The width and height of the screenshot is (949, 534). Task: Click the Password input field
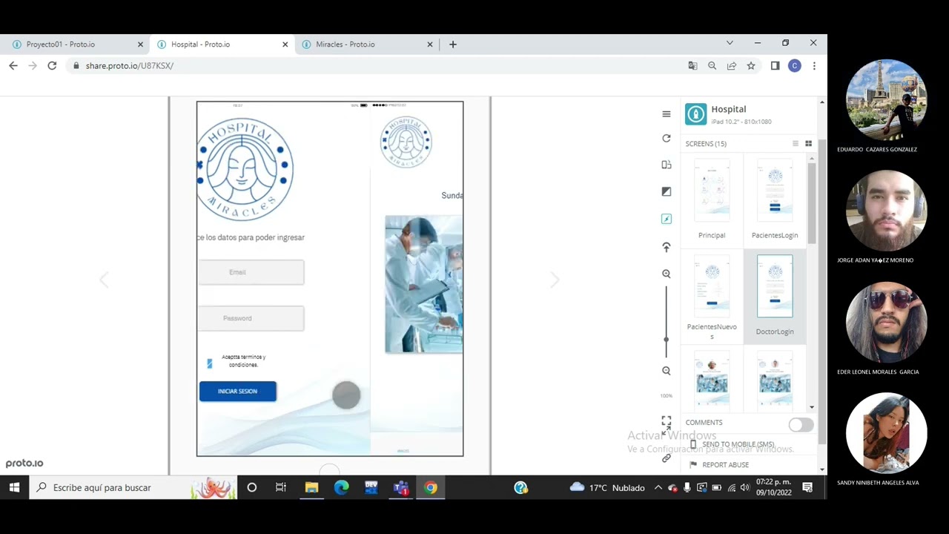[251, 318]
